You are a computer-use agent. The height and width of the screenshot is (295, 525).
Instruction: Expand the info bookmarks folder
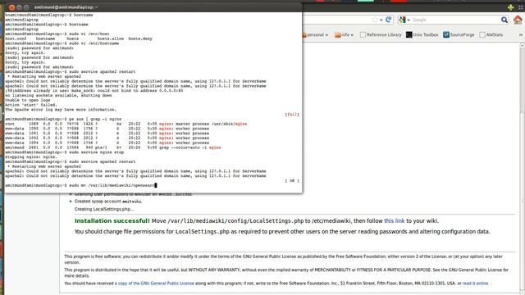click(345, 34)
